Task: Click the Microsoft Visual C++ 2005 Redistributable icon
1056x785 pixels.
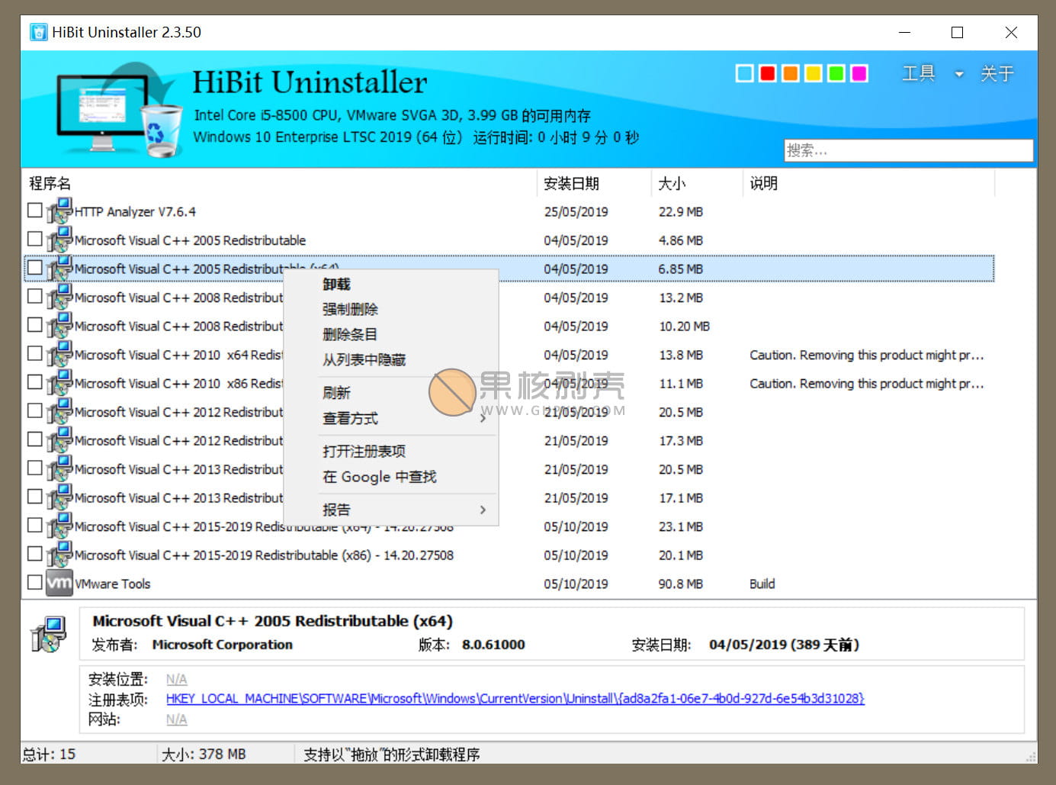Action: (59, 240)
